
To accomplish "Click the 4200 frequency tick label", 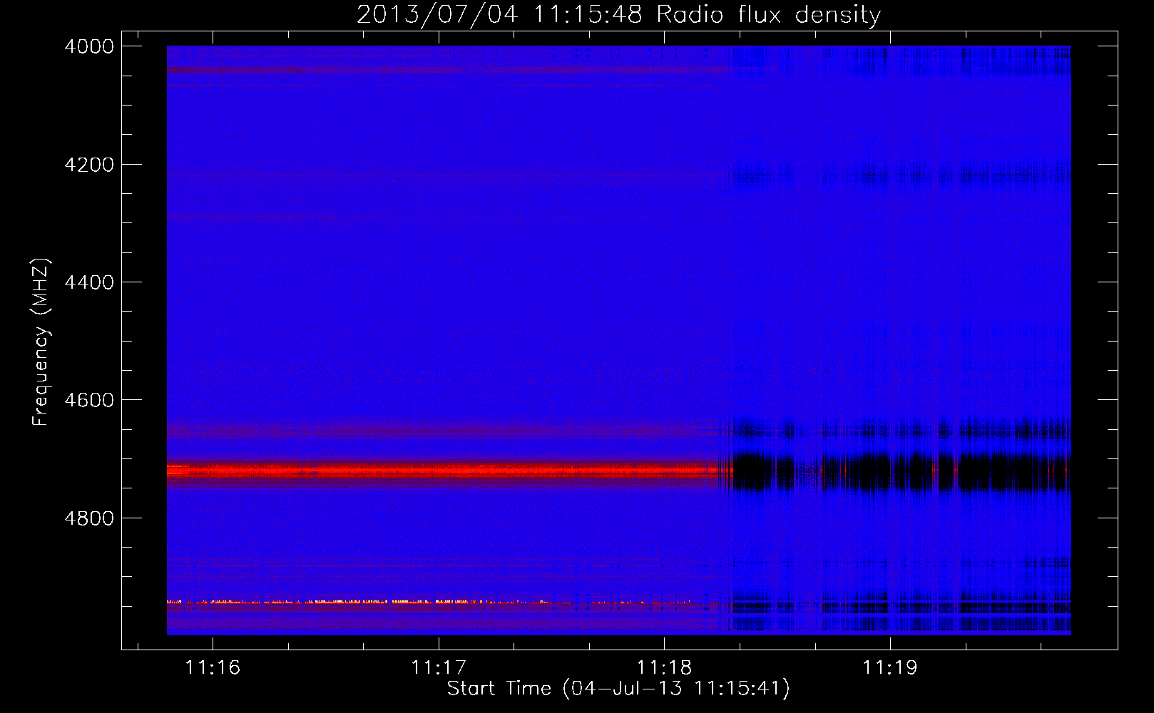I will tap(89, 165).
